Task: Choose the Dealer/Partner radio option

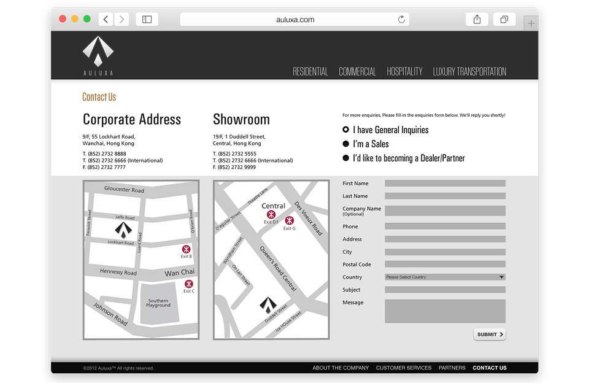Action: (x=345, y=158)
